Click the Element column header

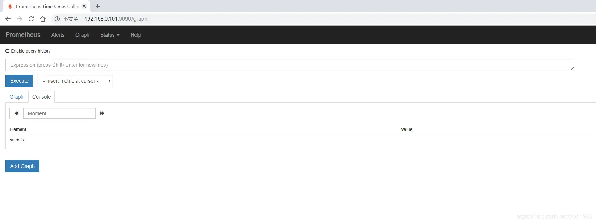[18, 129]
